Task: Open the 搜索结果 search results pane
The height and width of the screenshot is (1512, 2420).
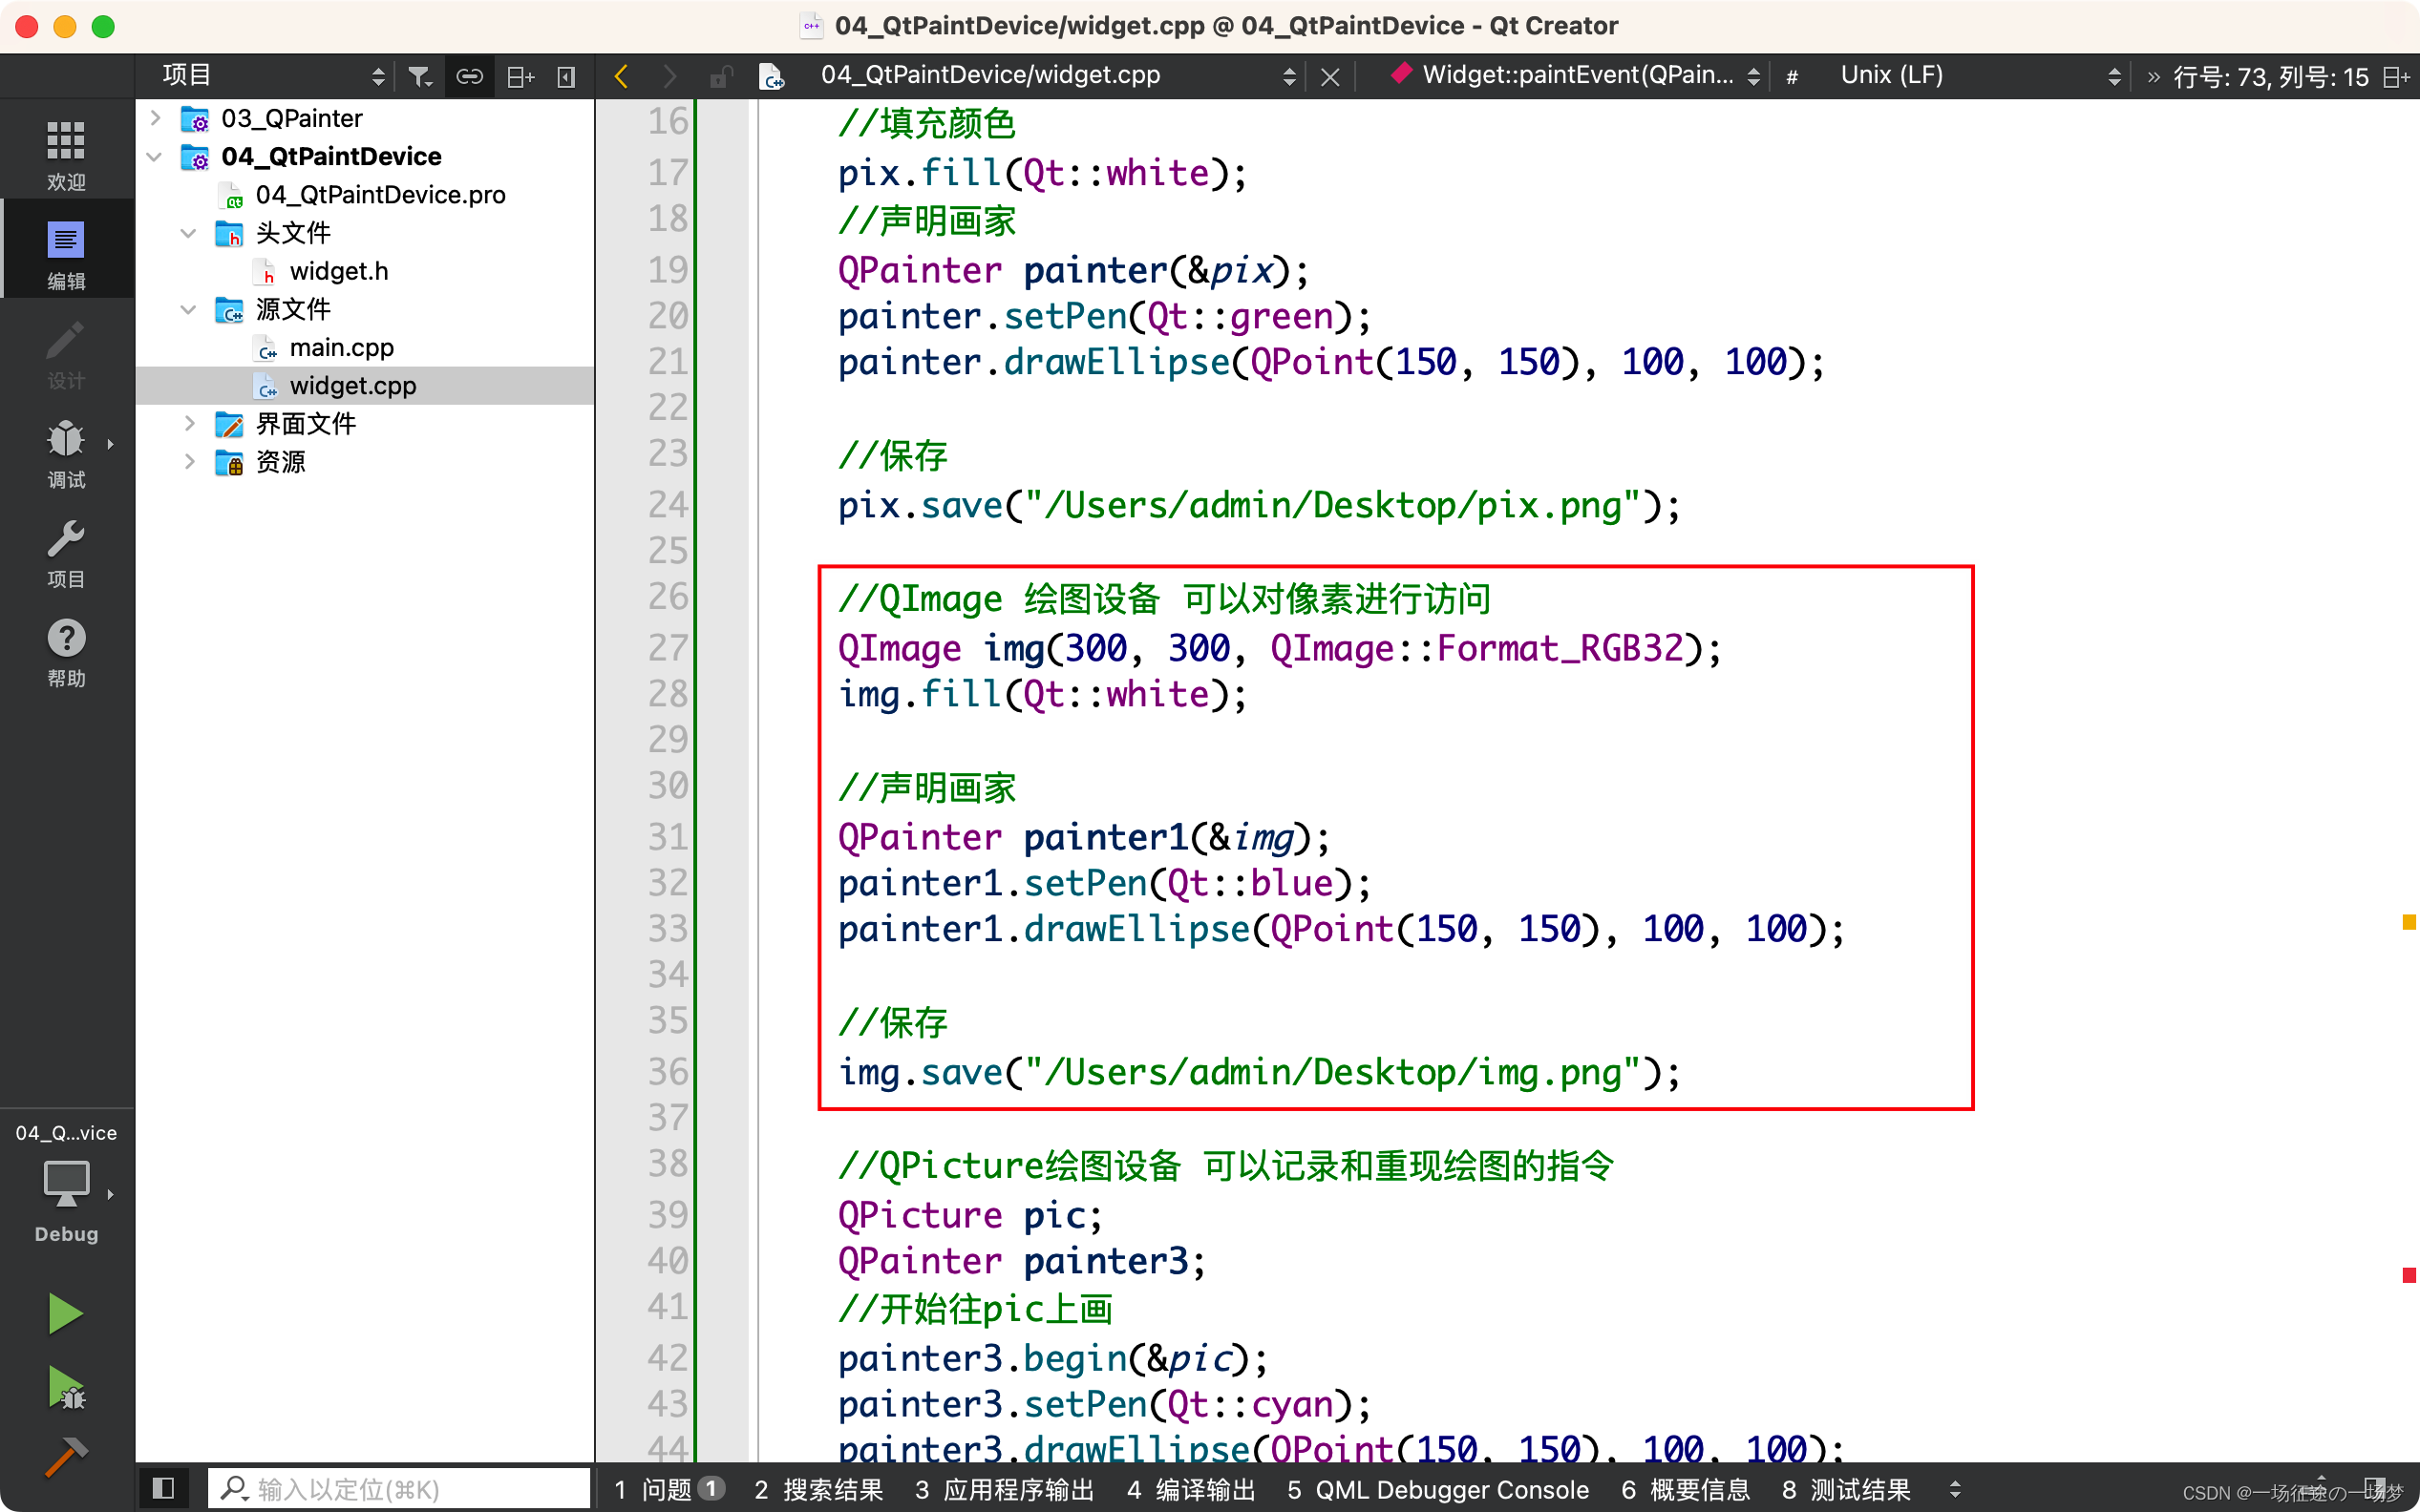Action: pos(818,1489)
